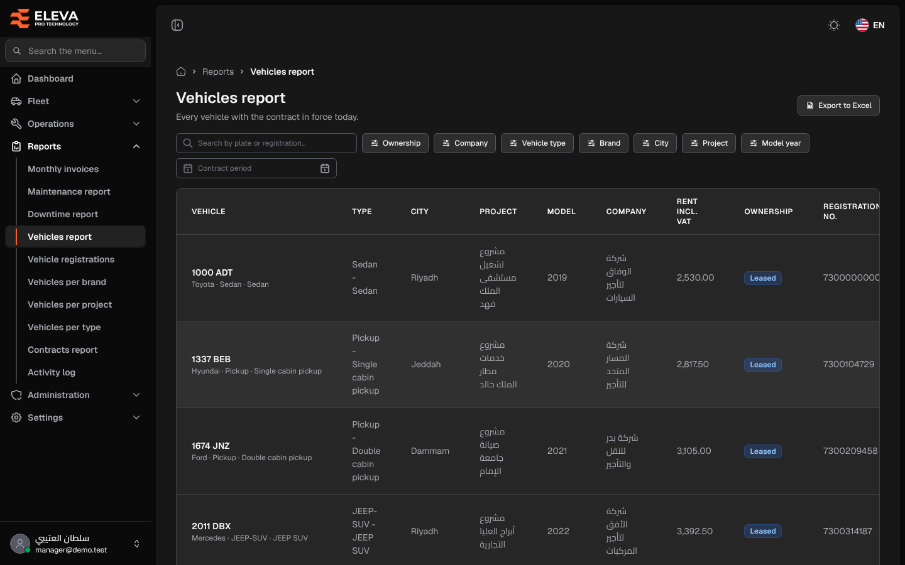Open the Model year filter
Viewport: 905px width, 565px height.
[x=775, y=143]
